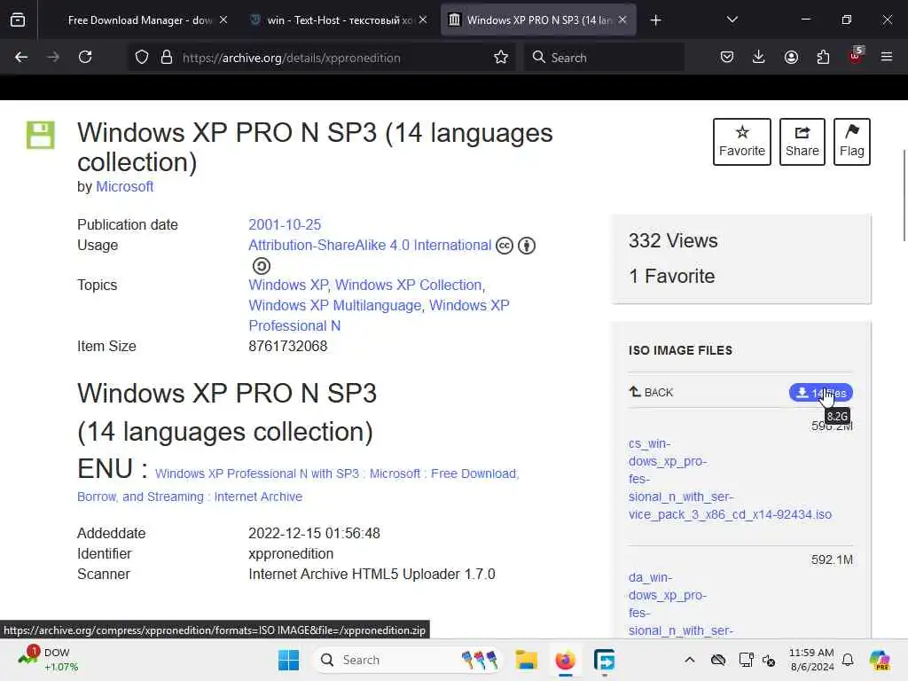Viewport: 908px width, 681px height.
Task: Open the Windows XP Multilanguage topic
Action: 334,305
